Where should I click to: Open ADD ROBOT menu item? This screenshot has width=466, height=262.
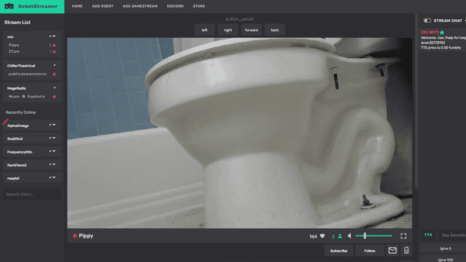coord(103,6)
